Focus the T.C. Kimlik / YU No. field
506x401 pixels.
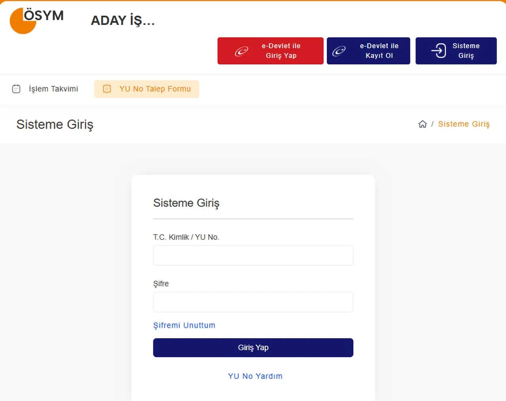tap(253, 255)
